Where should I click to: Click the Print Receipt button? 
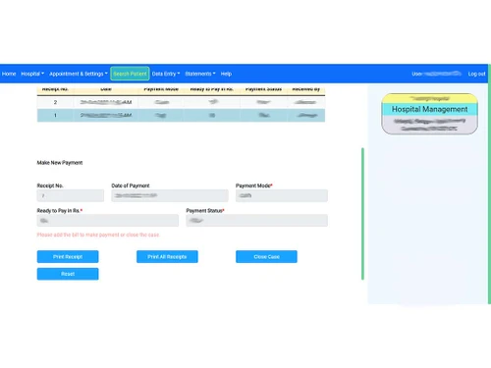click(x=68, y=257)
